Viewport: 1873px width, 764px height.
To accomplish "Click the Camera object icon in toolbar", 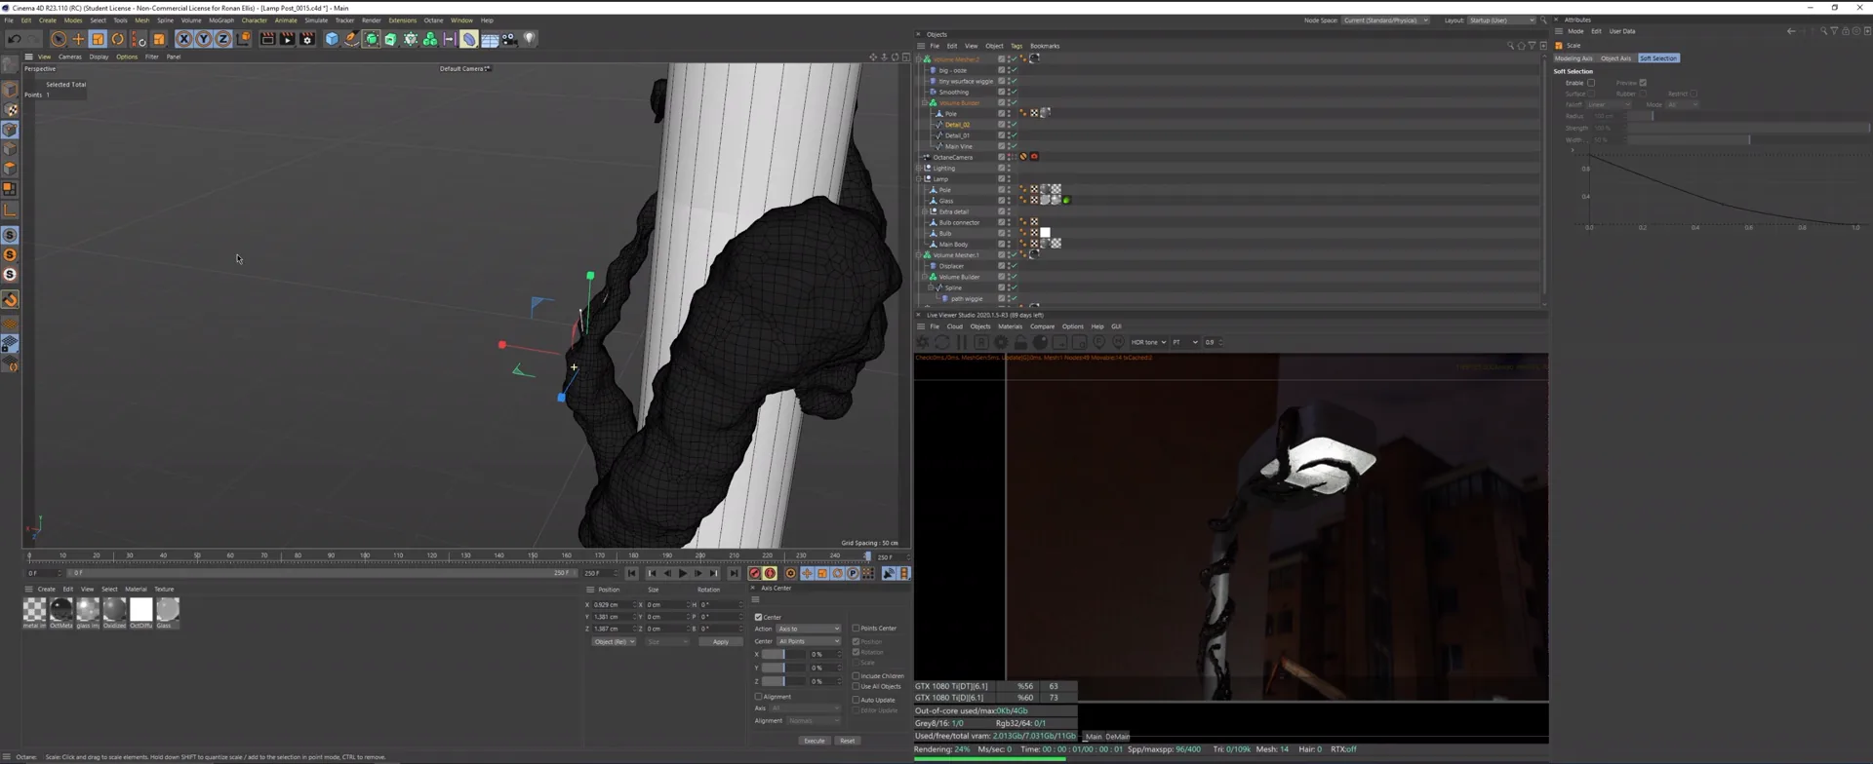I will 509,39.
